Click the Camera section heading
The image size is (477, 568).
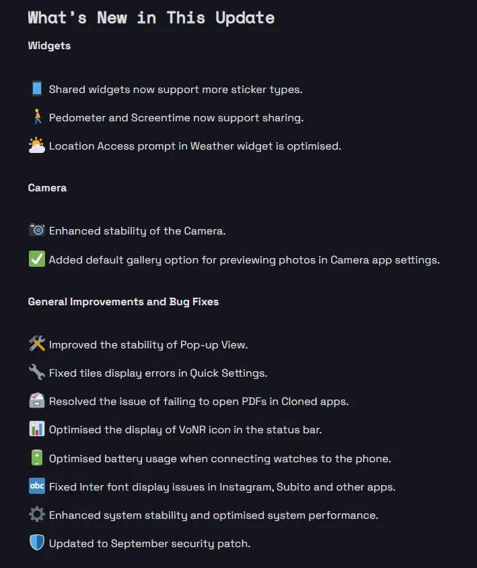47,188
